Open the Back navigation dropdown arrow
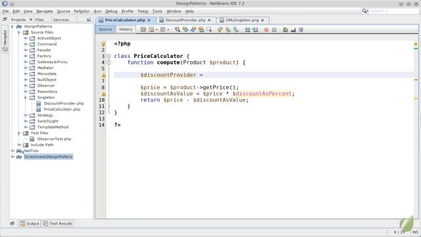The image size is (421, 237). 157,30
